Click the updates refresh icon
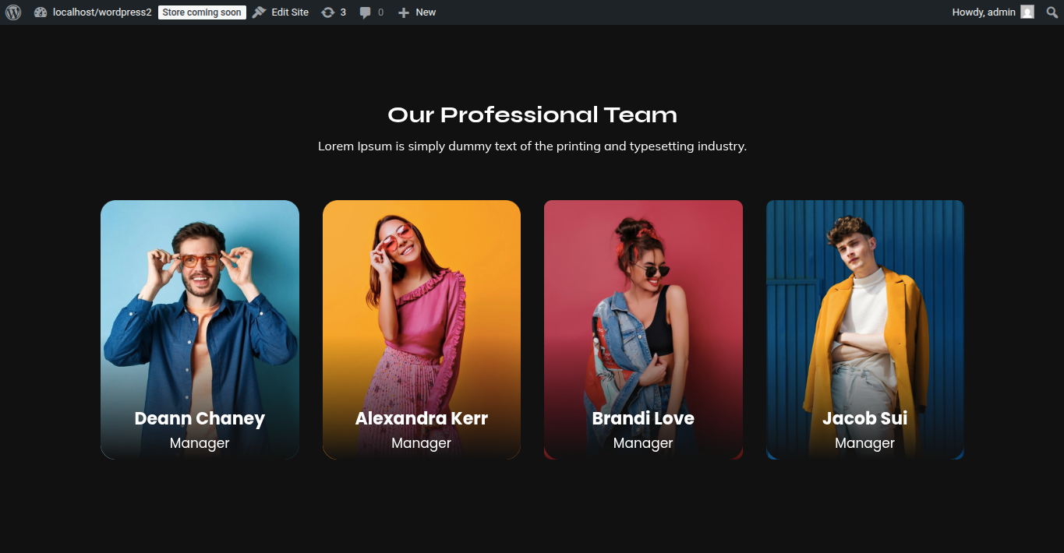 click(328, 12)
